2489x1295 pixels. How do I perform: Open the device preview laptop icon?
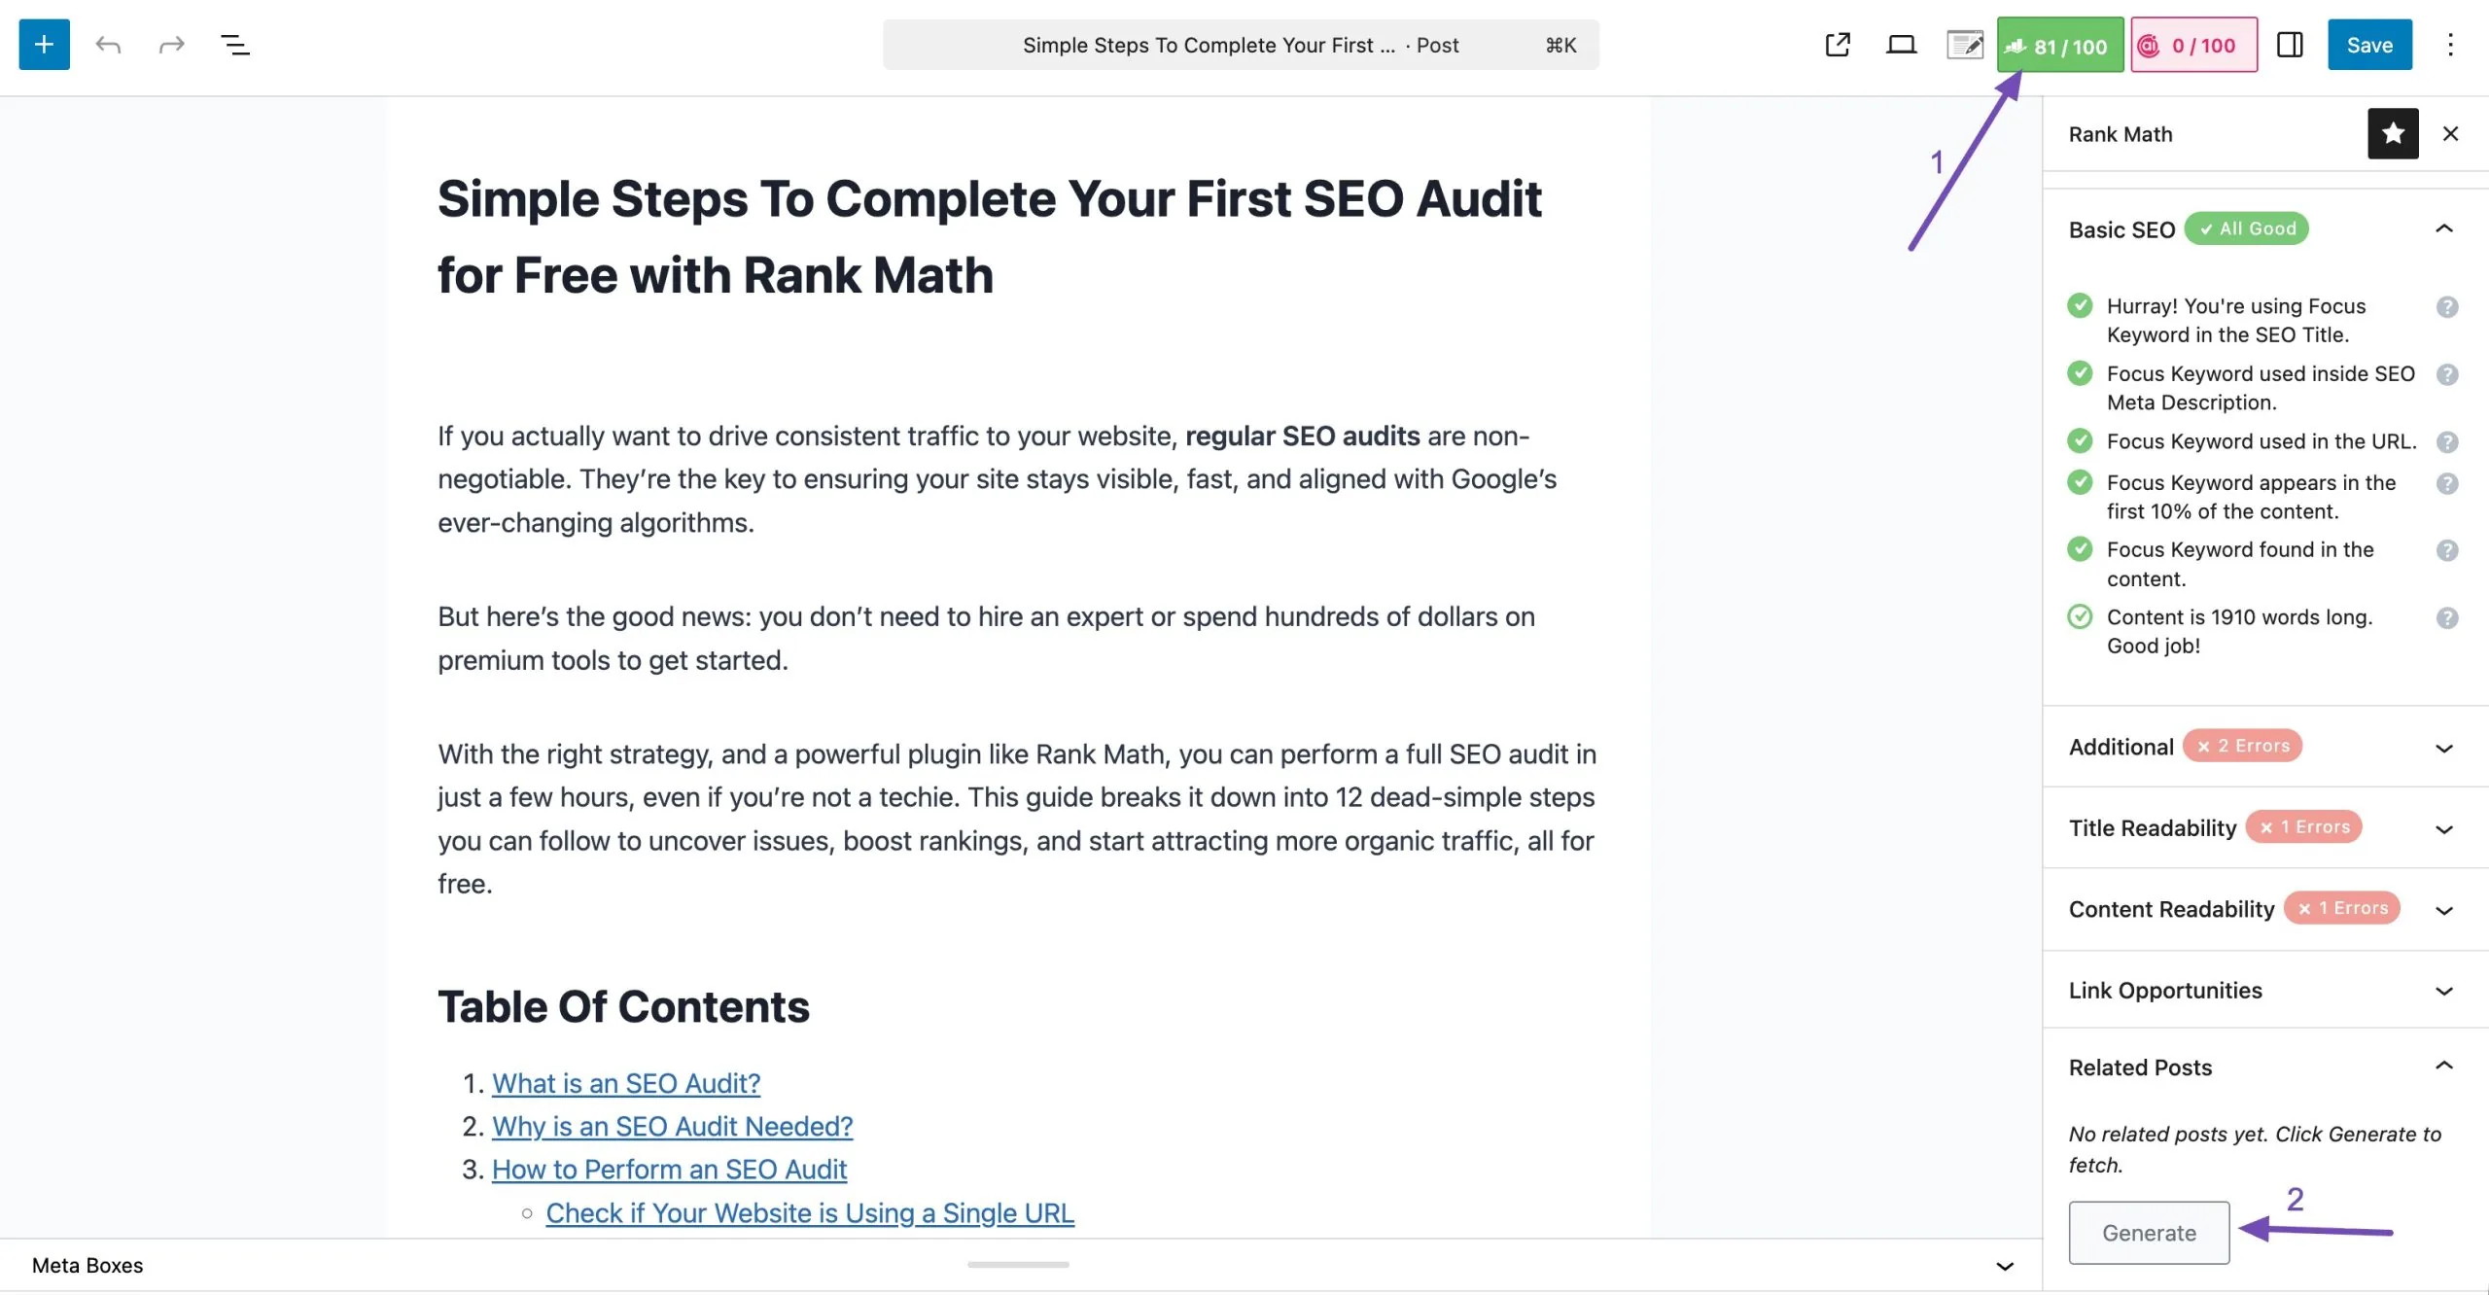1901,45
